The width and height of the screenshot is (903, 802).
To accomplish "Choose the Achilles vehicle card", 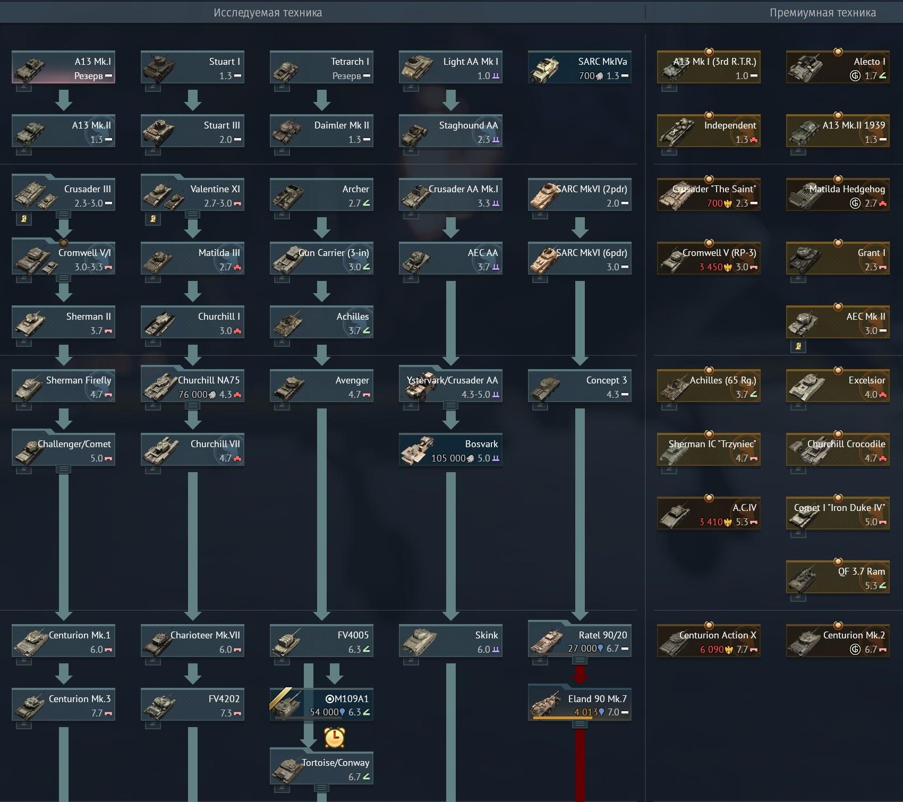I will click(321, 322).
